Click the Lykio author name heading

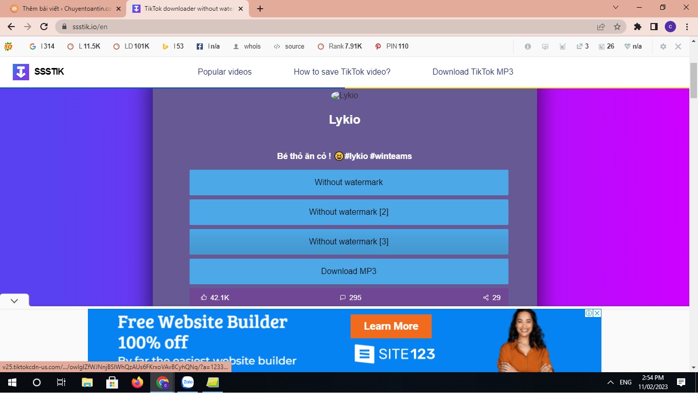pyautogui.click(x=345, y=120)
